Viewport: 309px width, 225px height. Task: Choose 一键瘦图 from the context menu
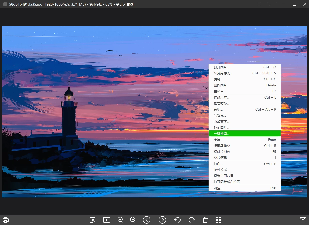tap(221, 133)
